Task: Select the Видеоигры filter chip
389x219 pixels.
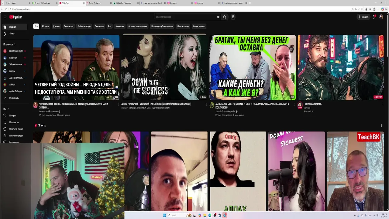Action: [68, 26]
